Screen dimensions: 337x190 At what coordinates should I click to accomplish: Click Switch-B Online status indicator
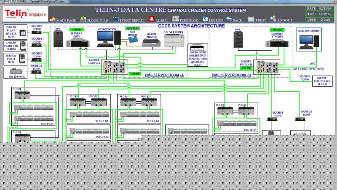point(246,68)
